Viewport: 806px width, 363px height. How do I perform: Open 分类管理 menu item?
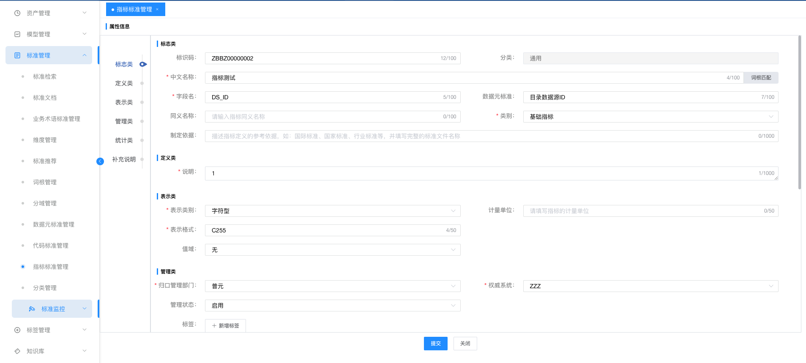click(x=45, y=288)
